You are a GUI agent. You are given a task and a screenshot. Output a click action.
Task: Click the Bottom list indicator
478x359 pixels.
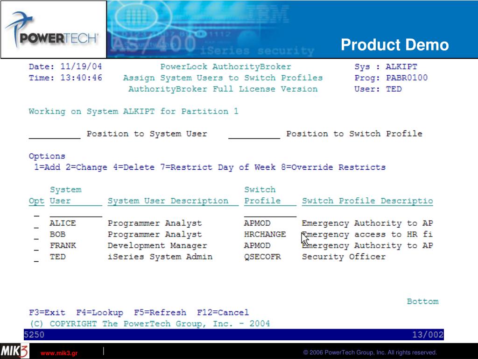[422, 302]
